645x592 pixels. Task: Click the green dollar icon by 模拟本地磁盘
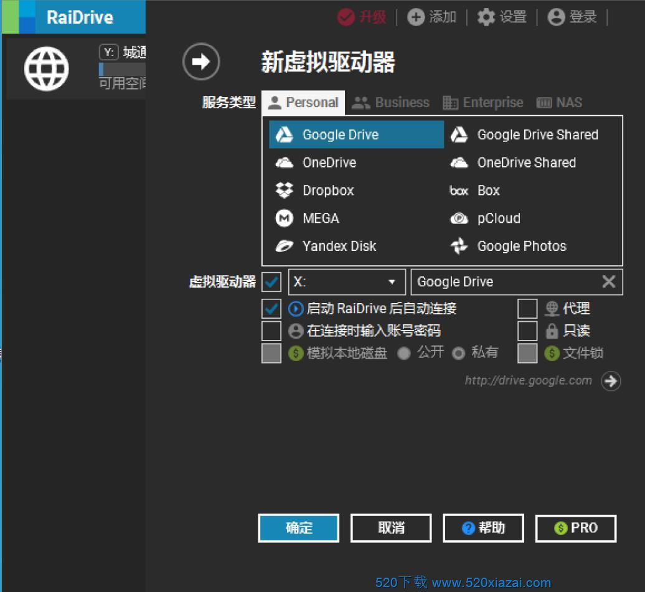coord(295,354)
